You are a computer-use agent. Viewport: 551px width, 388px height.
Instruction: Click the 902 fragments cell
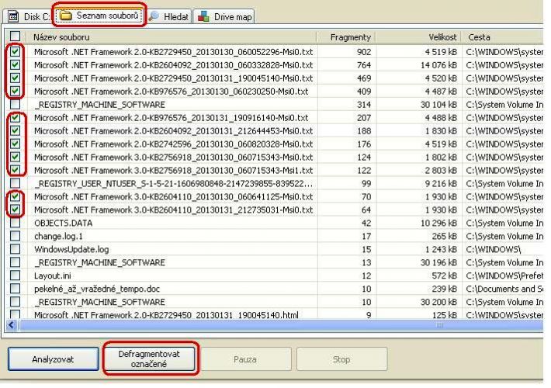[364, 52]
